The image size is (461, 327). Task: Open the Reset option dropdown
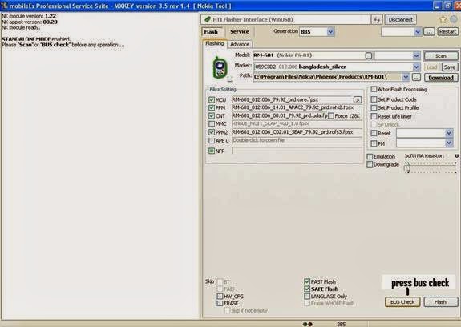(x=449, y=133)
